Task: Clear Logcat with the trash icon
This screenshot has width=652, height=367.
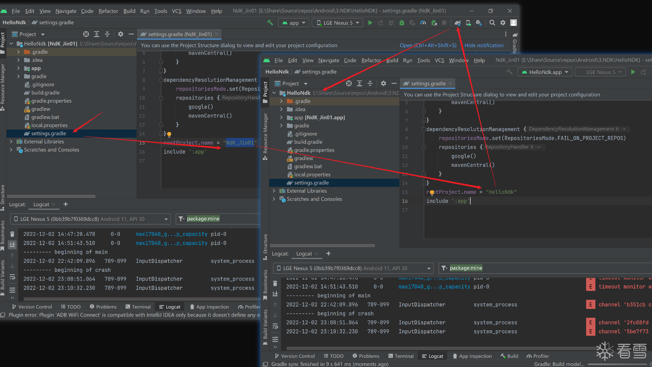Action: pos(12,234)
